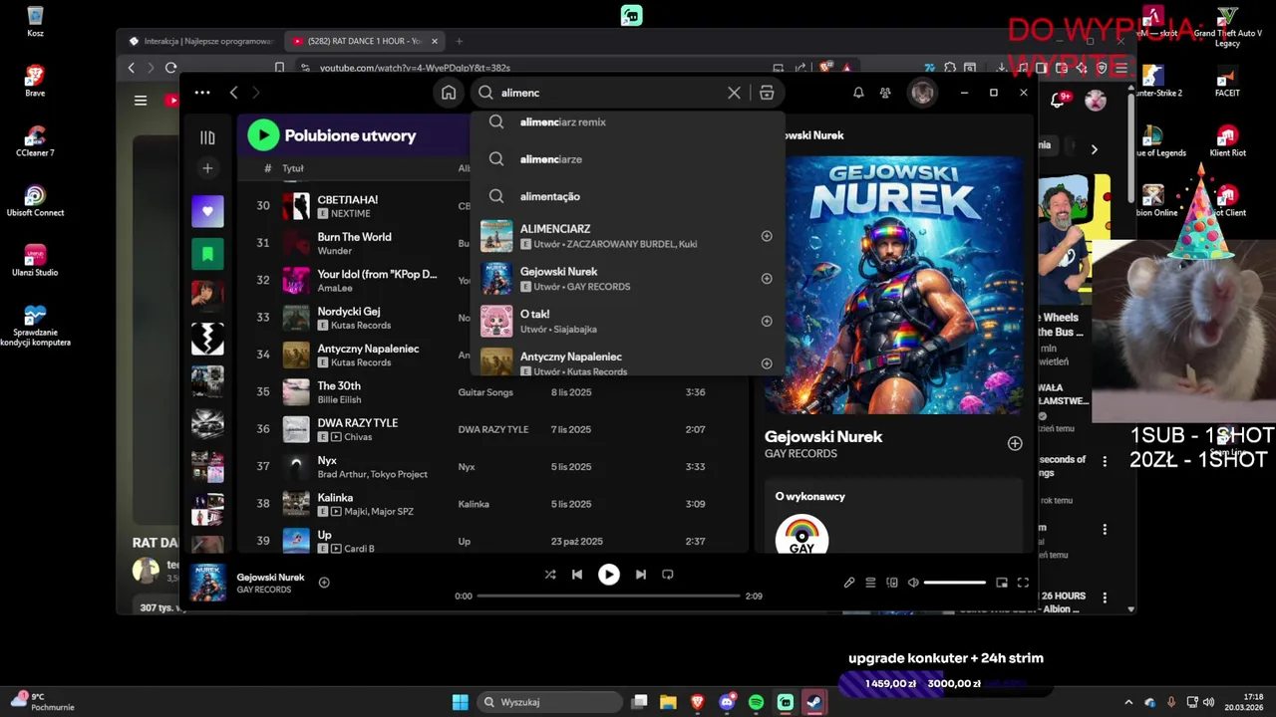
Task: Play Polubione utwory with green button
Action: point(263,135)
